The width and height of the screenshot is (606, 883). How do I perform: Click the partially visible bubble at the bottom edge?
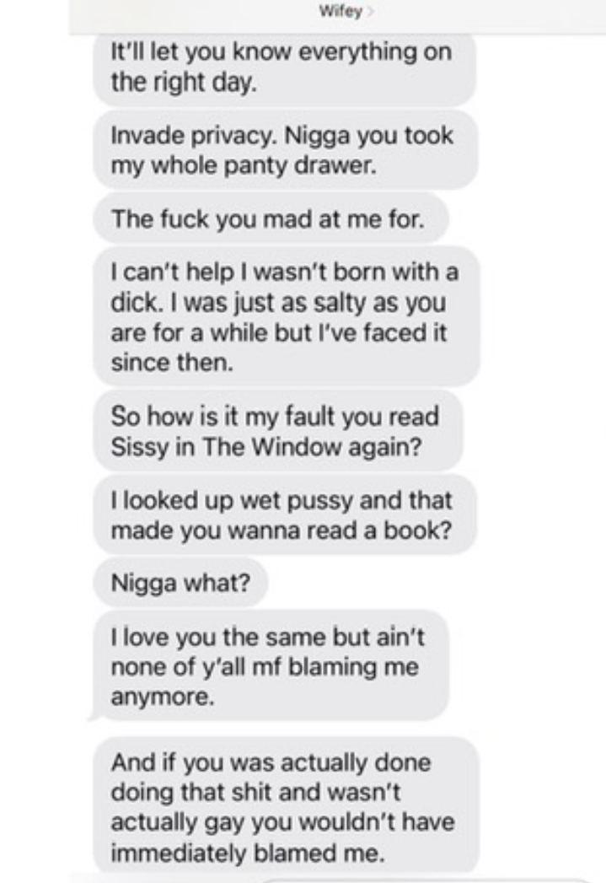(x=427, y=880)
